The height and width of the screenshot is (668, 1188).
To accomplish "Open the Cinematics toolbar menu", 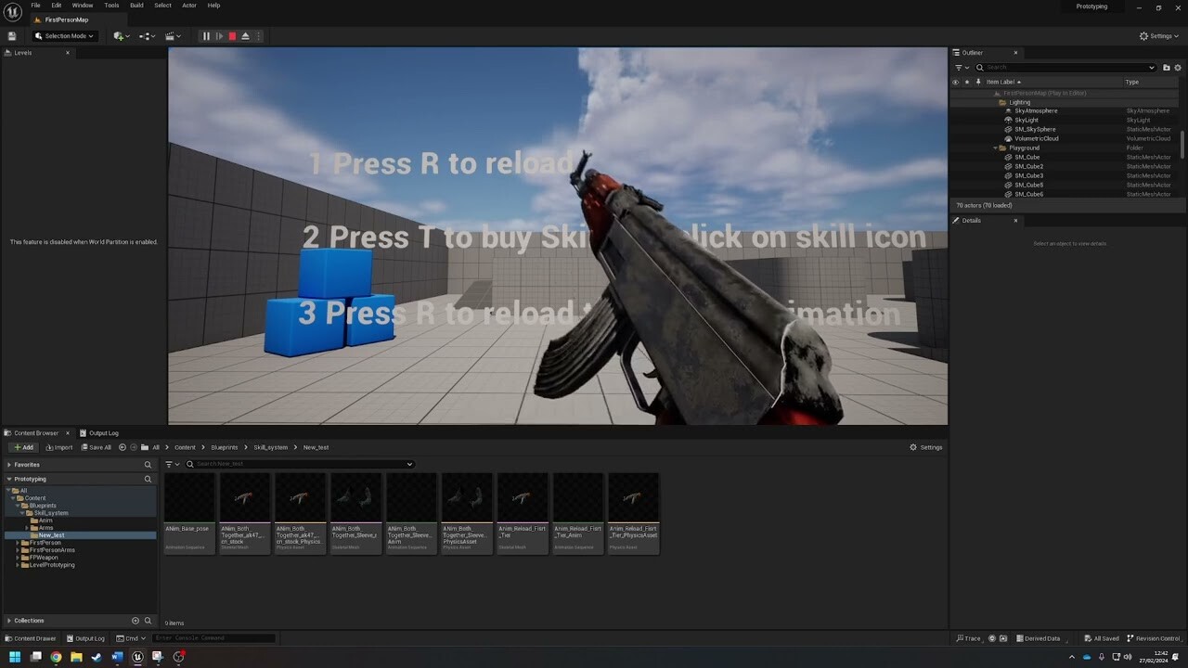I will point(173,35).
